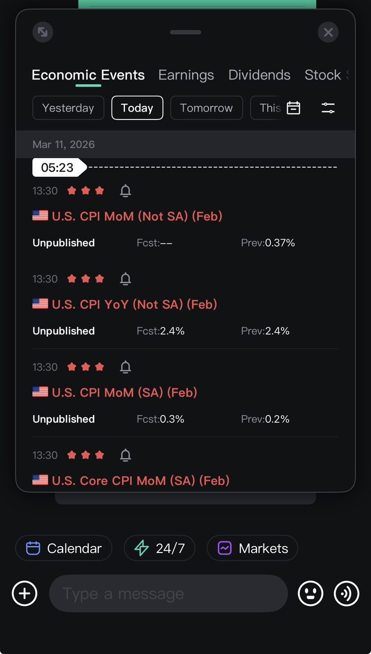The height and width of the screenshot is (654, 371).
Task: Toggle alert bell for CPI YoY (Not SA)
Action: 125,279
